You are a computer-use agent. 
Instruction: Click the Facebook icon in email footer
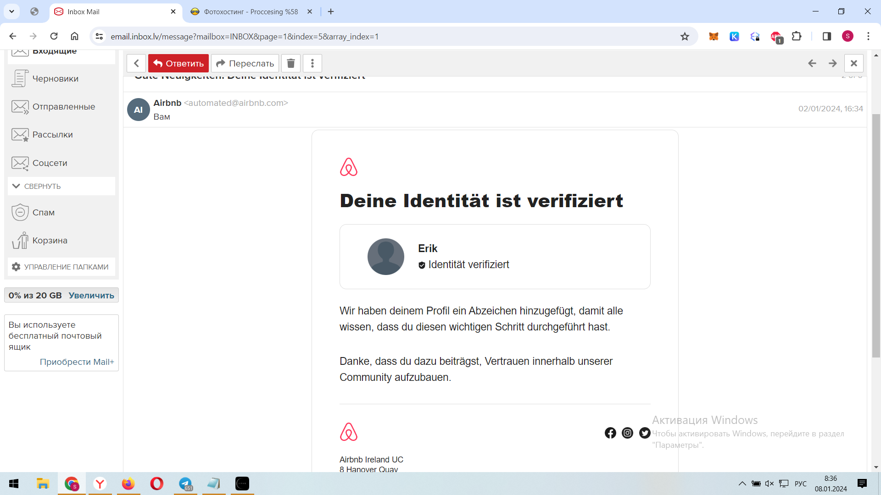tap(610, 433)
